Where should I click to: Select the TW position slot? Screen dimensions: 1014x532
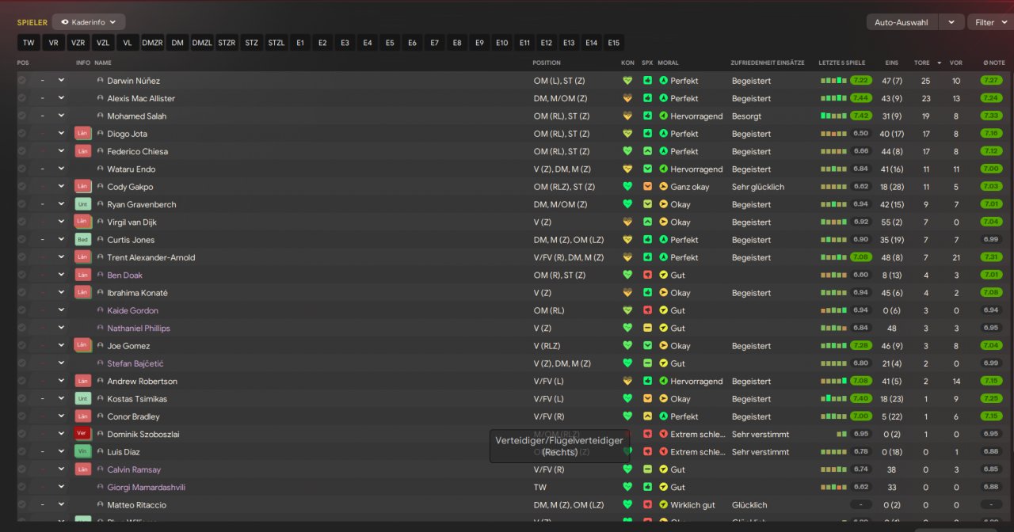[x=29, y=43]
